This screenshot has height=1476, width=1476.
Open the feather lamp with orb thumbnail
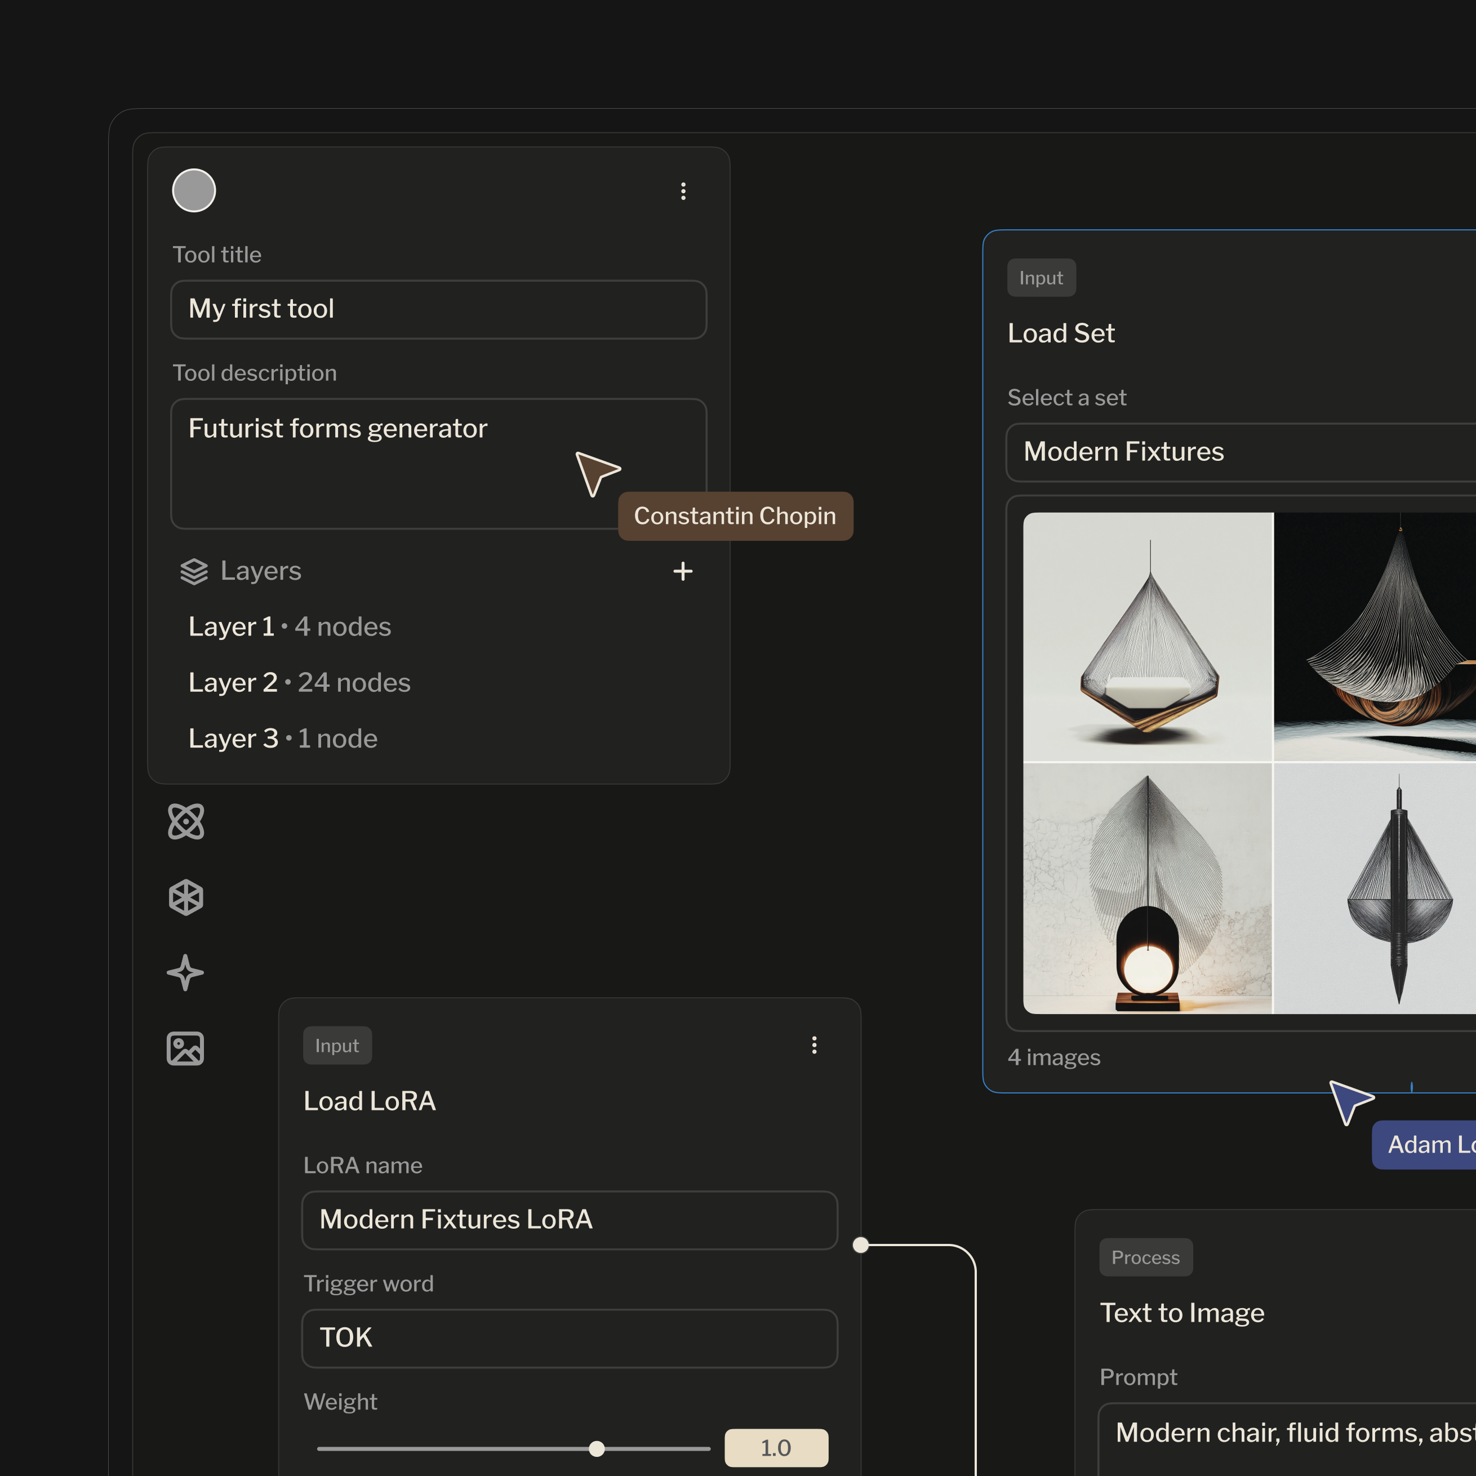[x=1148, y=888]
